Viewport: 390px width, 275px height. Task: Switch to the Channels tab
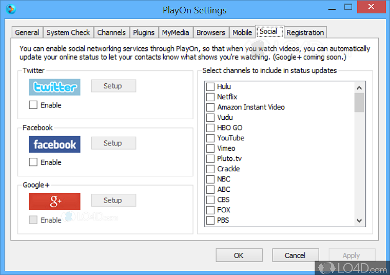[111, 32]
